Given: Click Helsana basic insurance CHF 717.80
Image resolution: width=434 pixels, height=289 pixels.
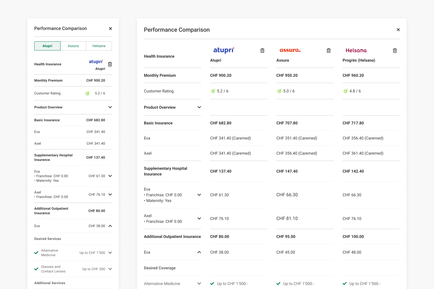Looking at the screenshot, I should 353,123.
